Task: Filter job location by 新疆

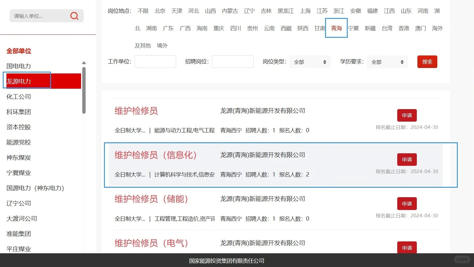Action: coord(370,28)
